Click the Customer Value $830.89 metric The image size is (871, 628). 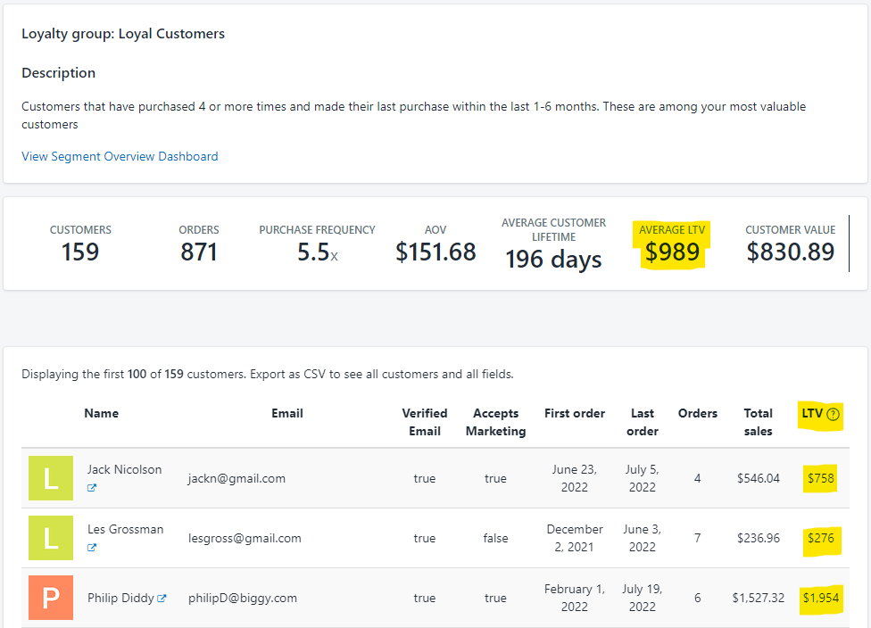790,244
